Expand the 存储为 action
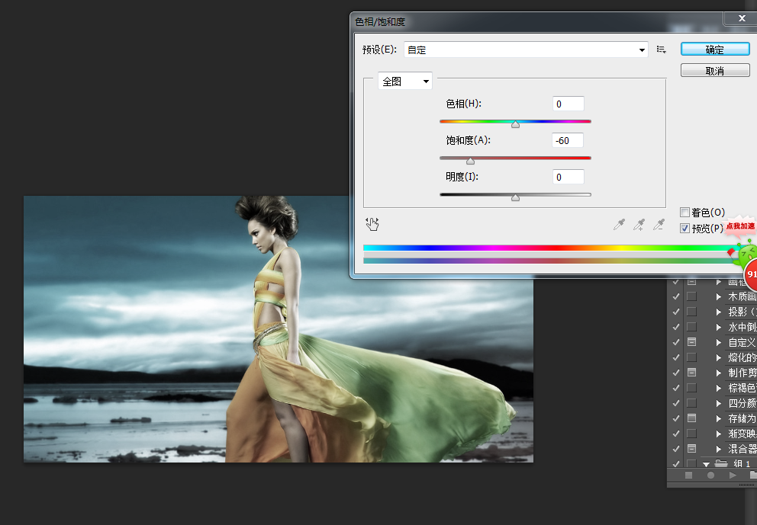 point(719,418)
